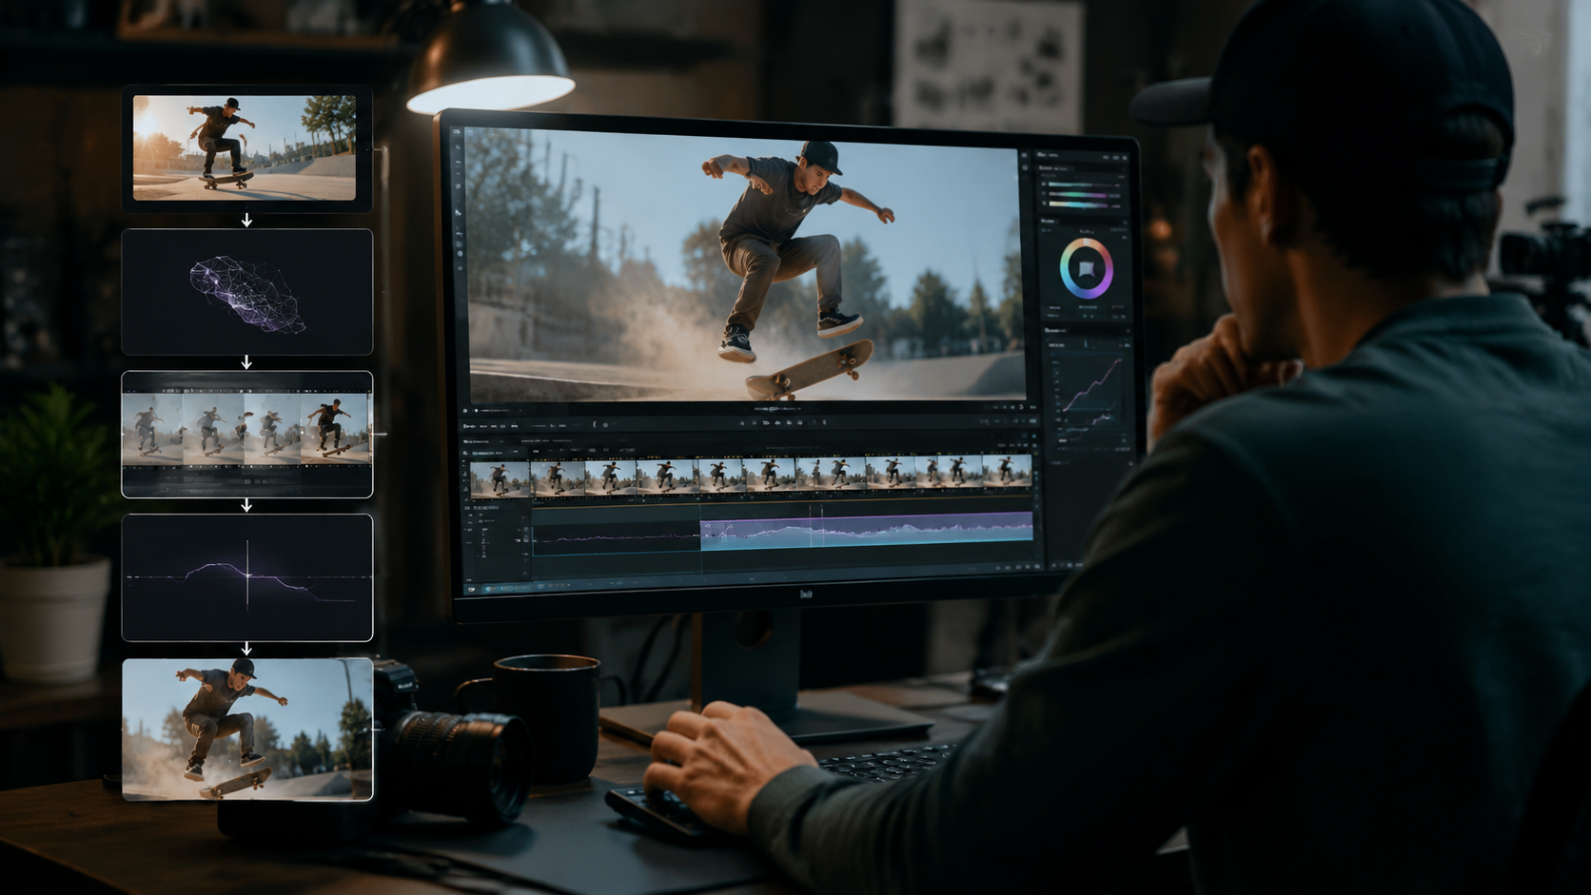Open the four-frame sequence strip overlay thumbnail
Screen dimensions: 1591x895
click(247, 434)
